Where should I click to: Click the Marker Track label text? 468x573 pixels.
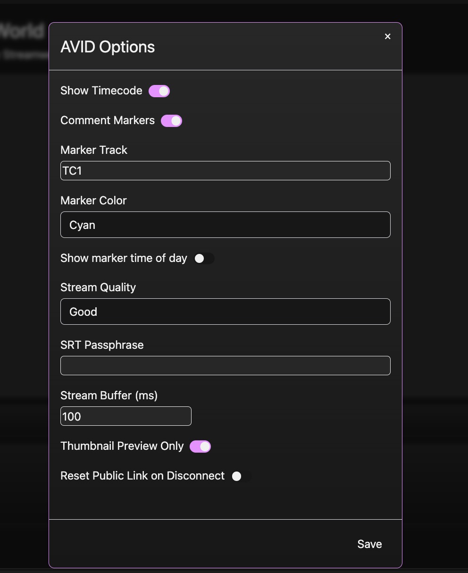pyautogui.click(x=93, y=150)
